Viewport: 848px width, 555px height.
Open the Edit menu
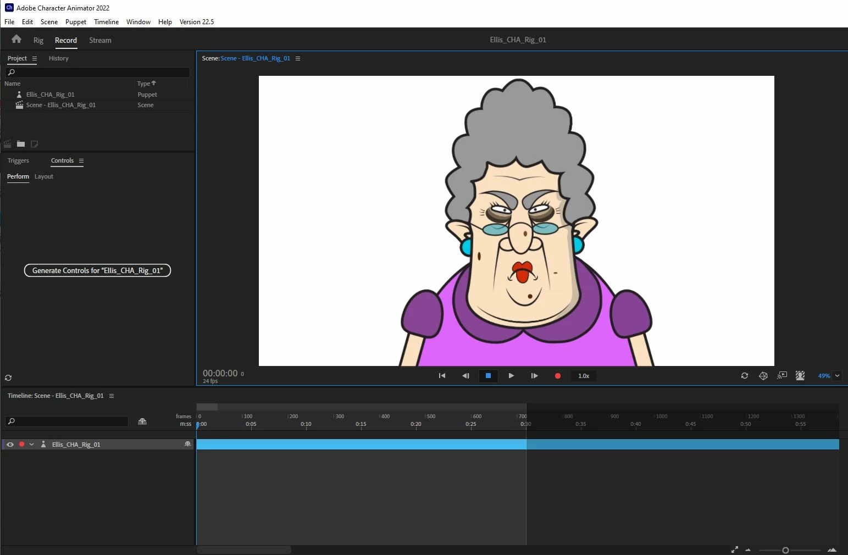27,22
